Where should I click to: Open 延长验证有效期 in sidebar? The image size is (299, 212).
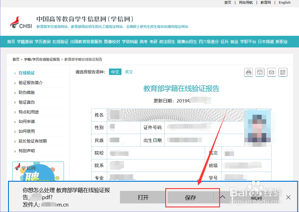pos(33,141)
